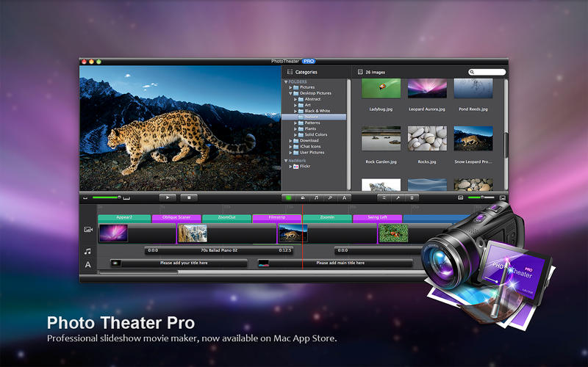Click the timeline zoom-out icon
588x367 pixels.
(85, 197)
